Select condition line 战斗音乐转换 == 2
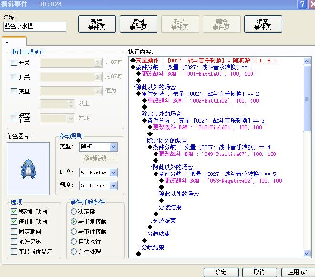 197,94
